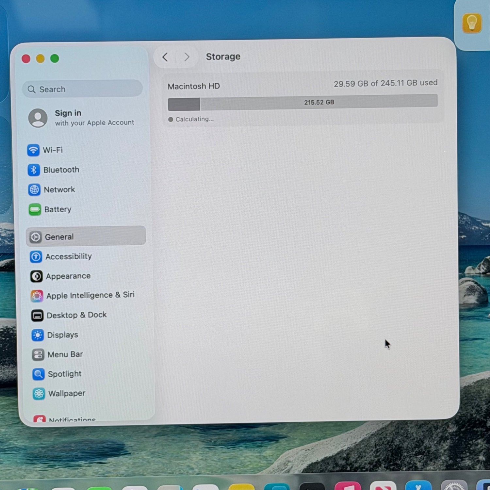The image size is (490, 490).
Task: Open Bluetooth settings icon
Action: tap(34, 170)
